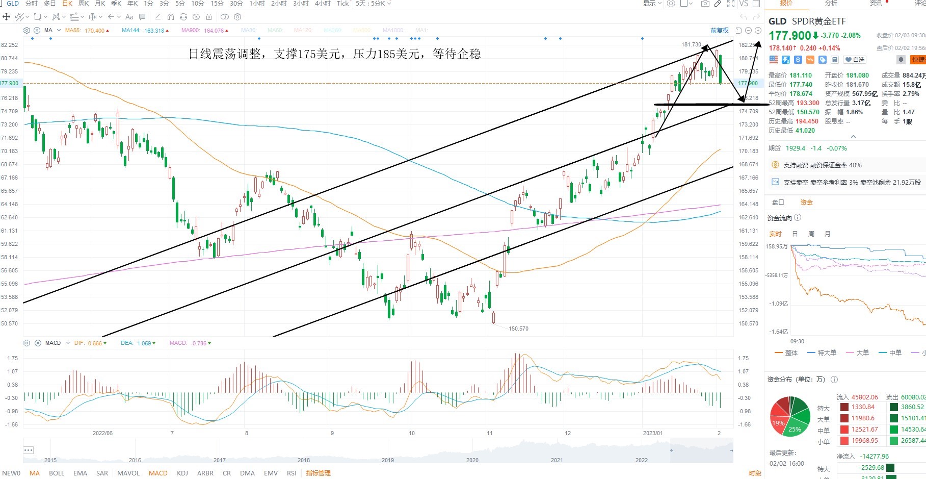
Task: Open drawing toolbar settings gear
Action: 237,17
